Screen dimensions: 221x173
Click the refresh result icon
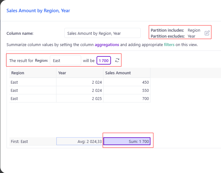[117, 60]
